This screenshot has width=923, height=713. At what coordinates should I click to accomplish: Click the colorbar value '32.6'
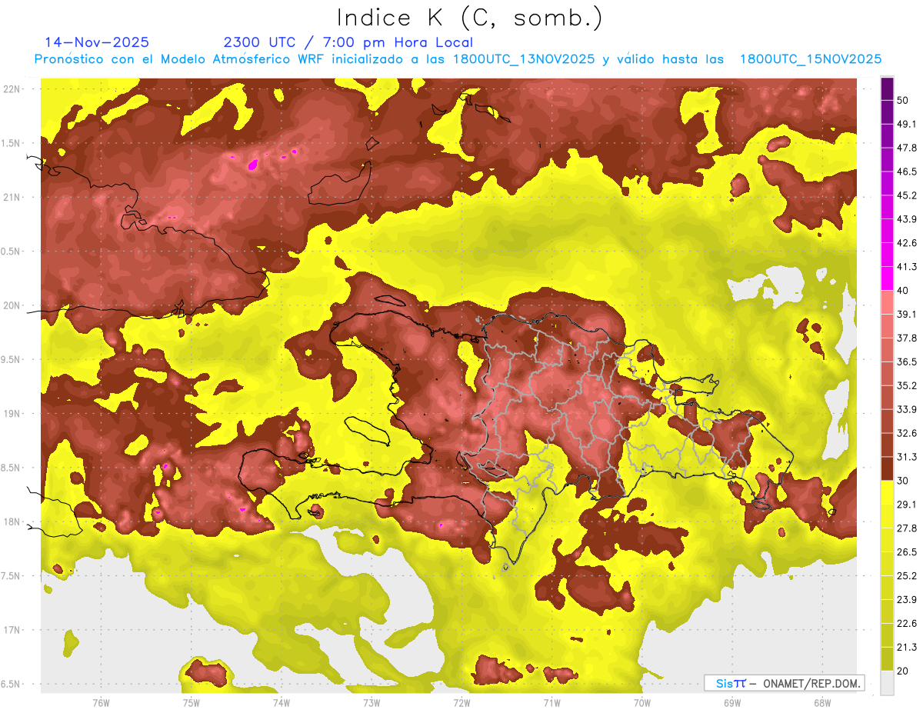tap(906, 434)
